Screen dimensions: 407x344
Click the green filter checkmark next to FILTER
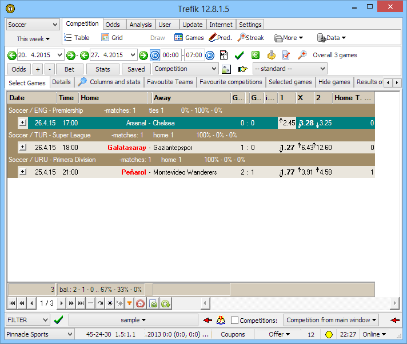[58, 320]
